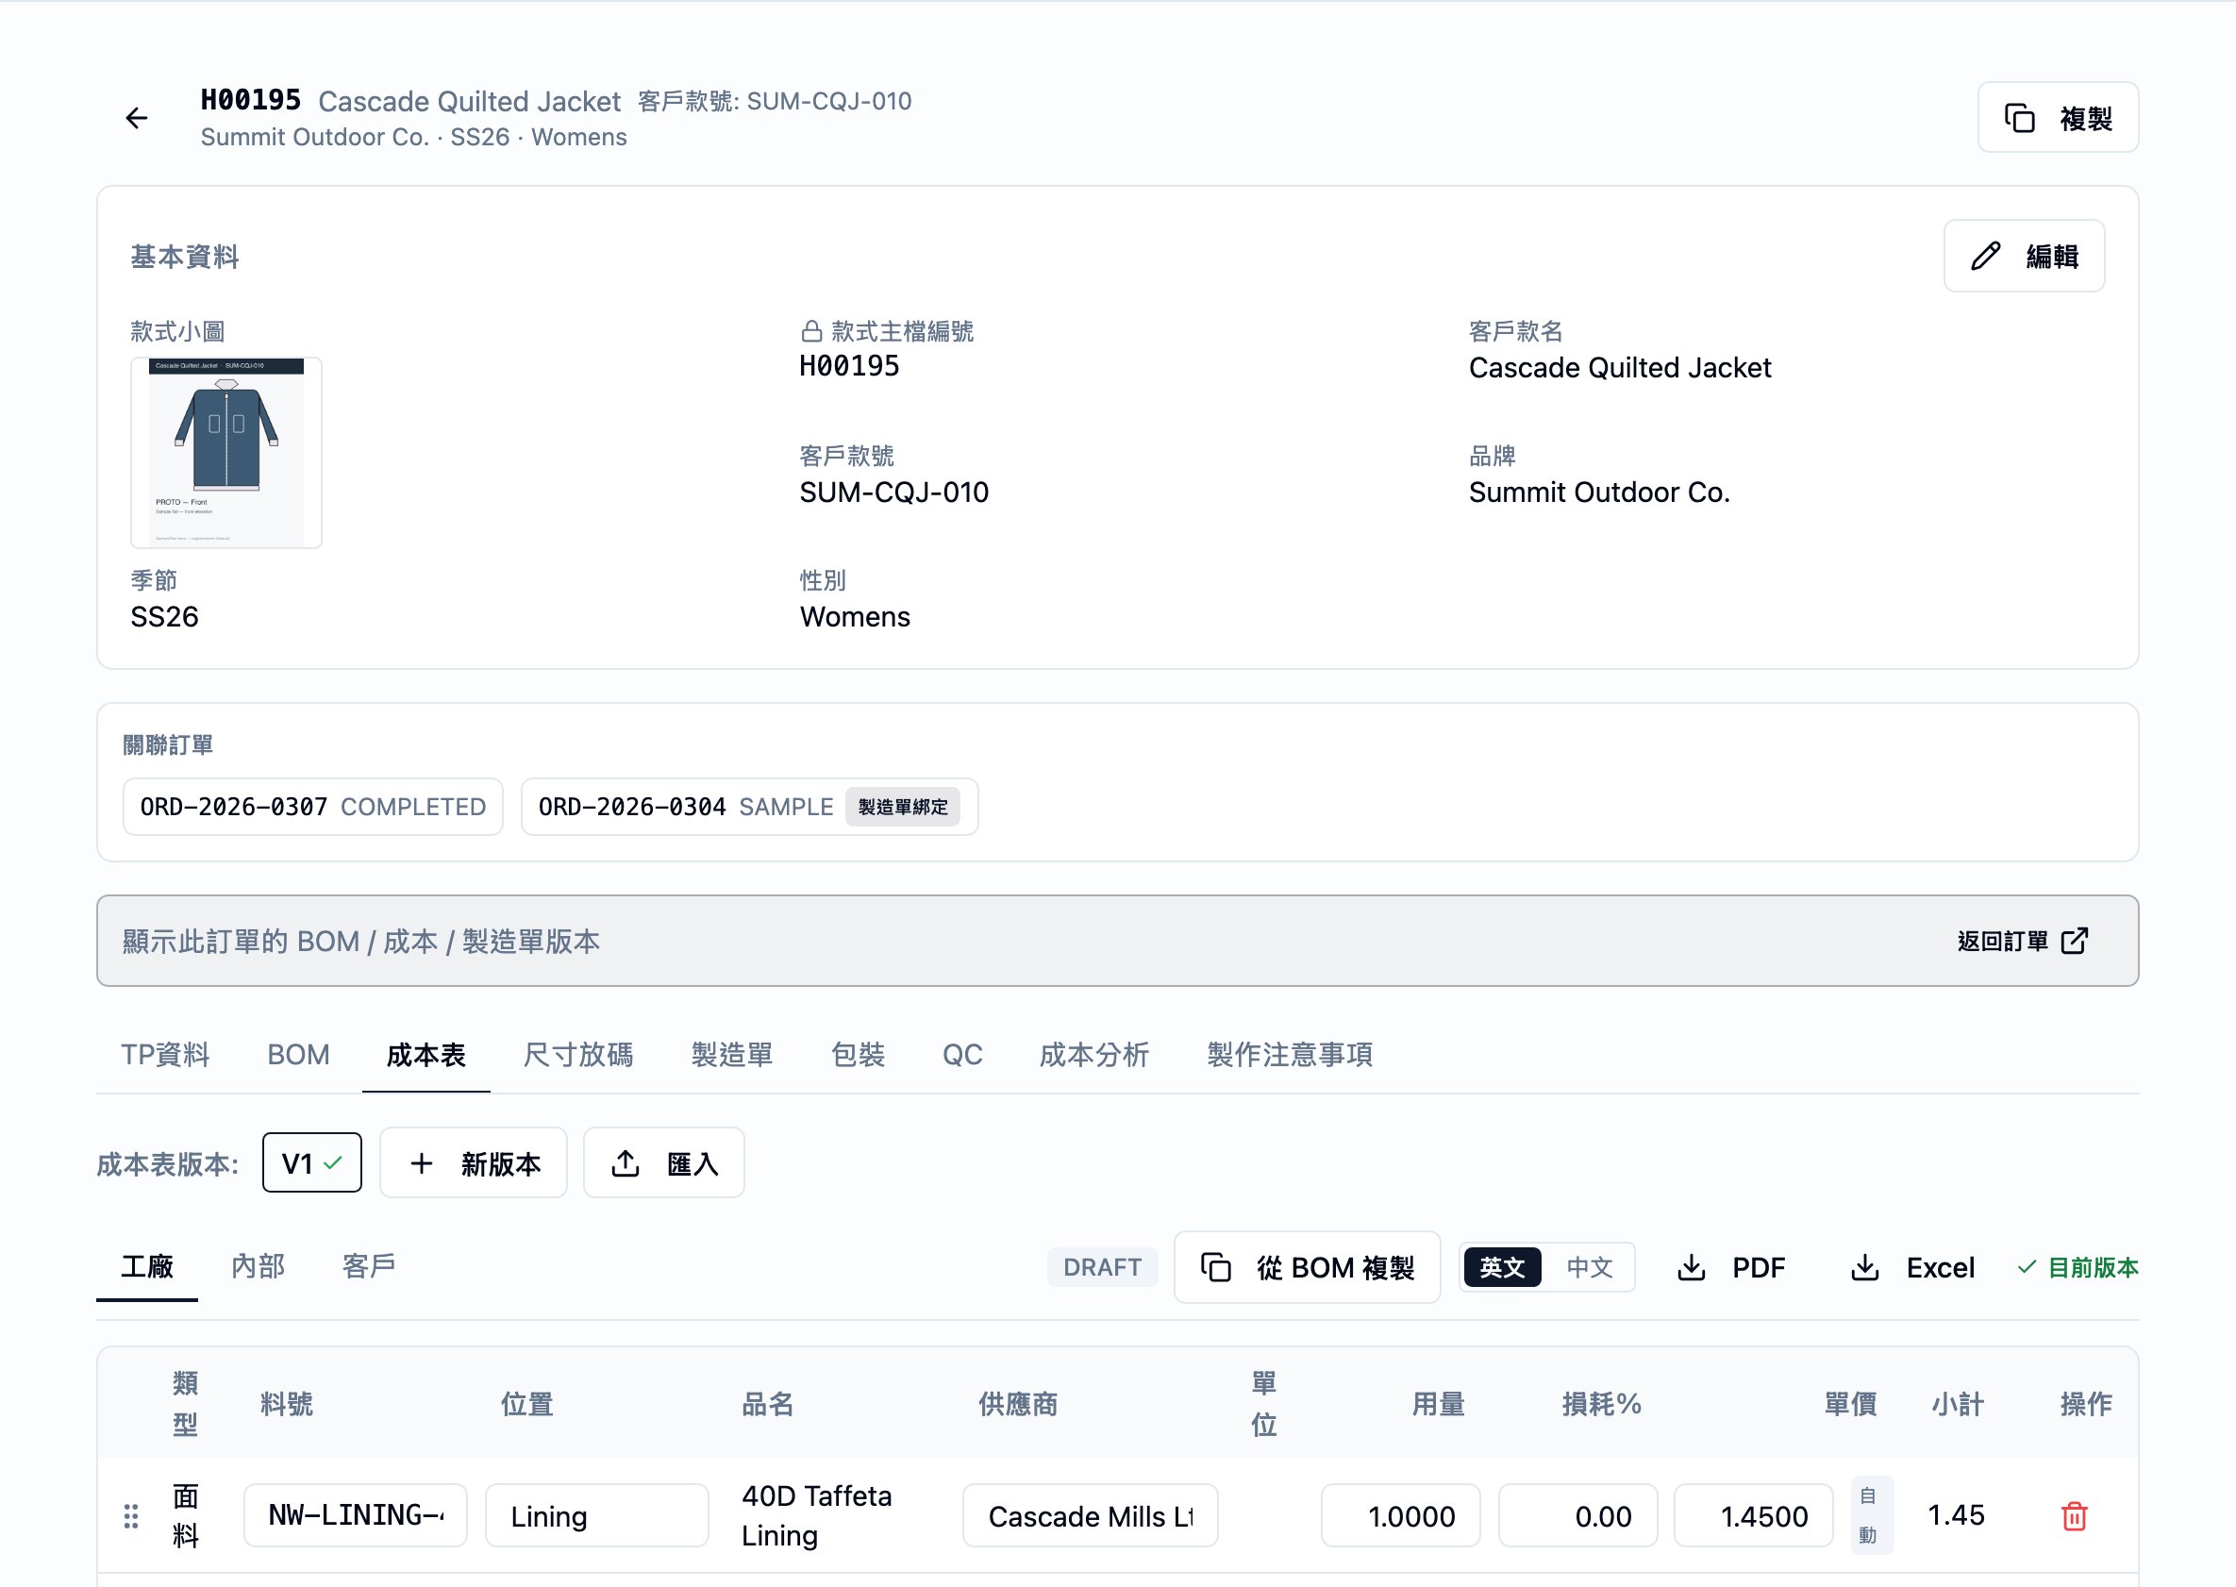This screenshot has width=2236, height=1587.
Task: Switch to the BOM tab
Action: coord(298,1055)
